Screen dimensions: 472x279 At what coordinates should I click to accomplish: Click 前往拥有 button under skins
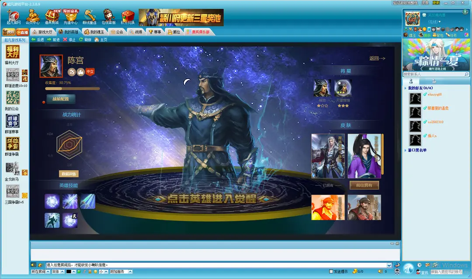pyautogui.click(x=364, y=185)
